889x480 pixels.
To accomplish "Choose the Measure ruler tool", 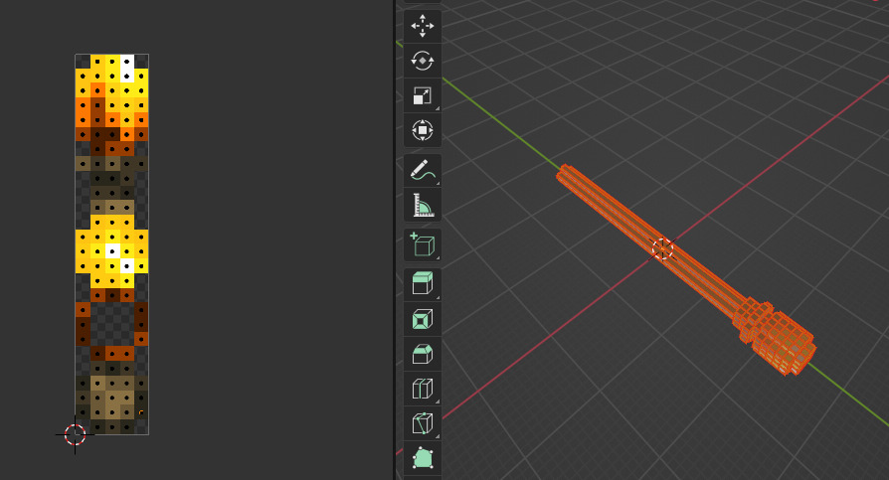I will (423, 205).
